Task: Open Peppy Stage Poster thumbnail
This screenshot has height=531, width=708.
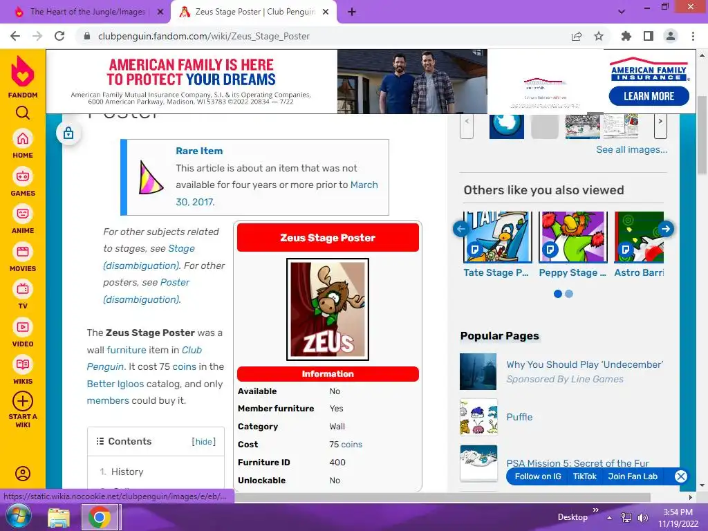Action: pyautogui.click(x=573, y=237)
